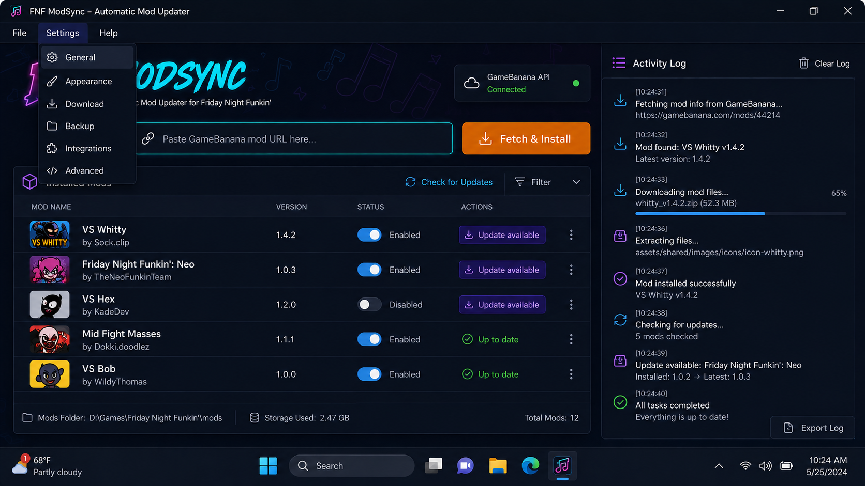Image resolution: width=865 pixels, height=486 pixels.
Task: Open the weather widget showing 68°F
Action: pyautogui.click(x=47, y=466)
